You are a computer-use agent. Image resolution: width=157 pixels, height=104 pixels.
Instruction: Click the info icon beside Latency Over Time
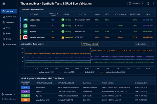(x=43, y=44)
